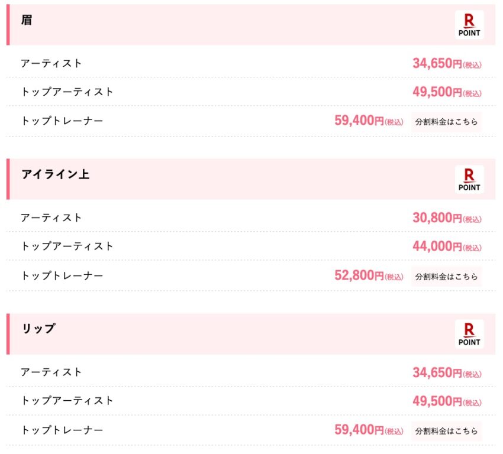
Task: Open 分割料金はこちら link in 眉 section
Action: pyautogui.click(x=446, y=122)
